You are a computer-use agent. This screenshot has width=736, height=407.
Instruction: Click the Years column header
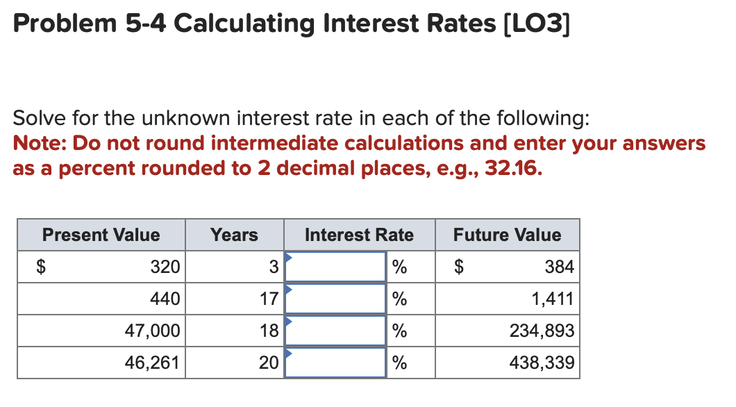234,235
